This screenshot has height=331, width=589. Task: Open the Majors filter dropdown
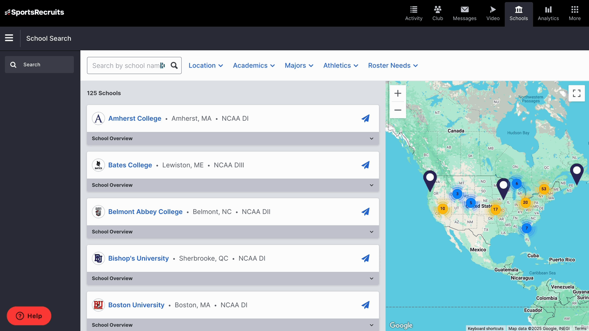(x=299, y=65)
